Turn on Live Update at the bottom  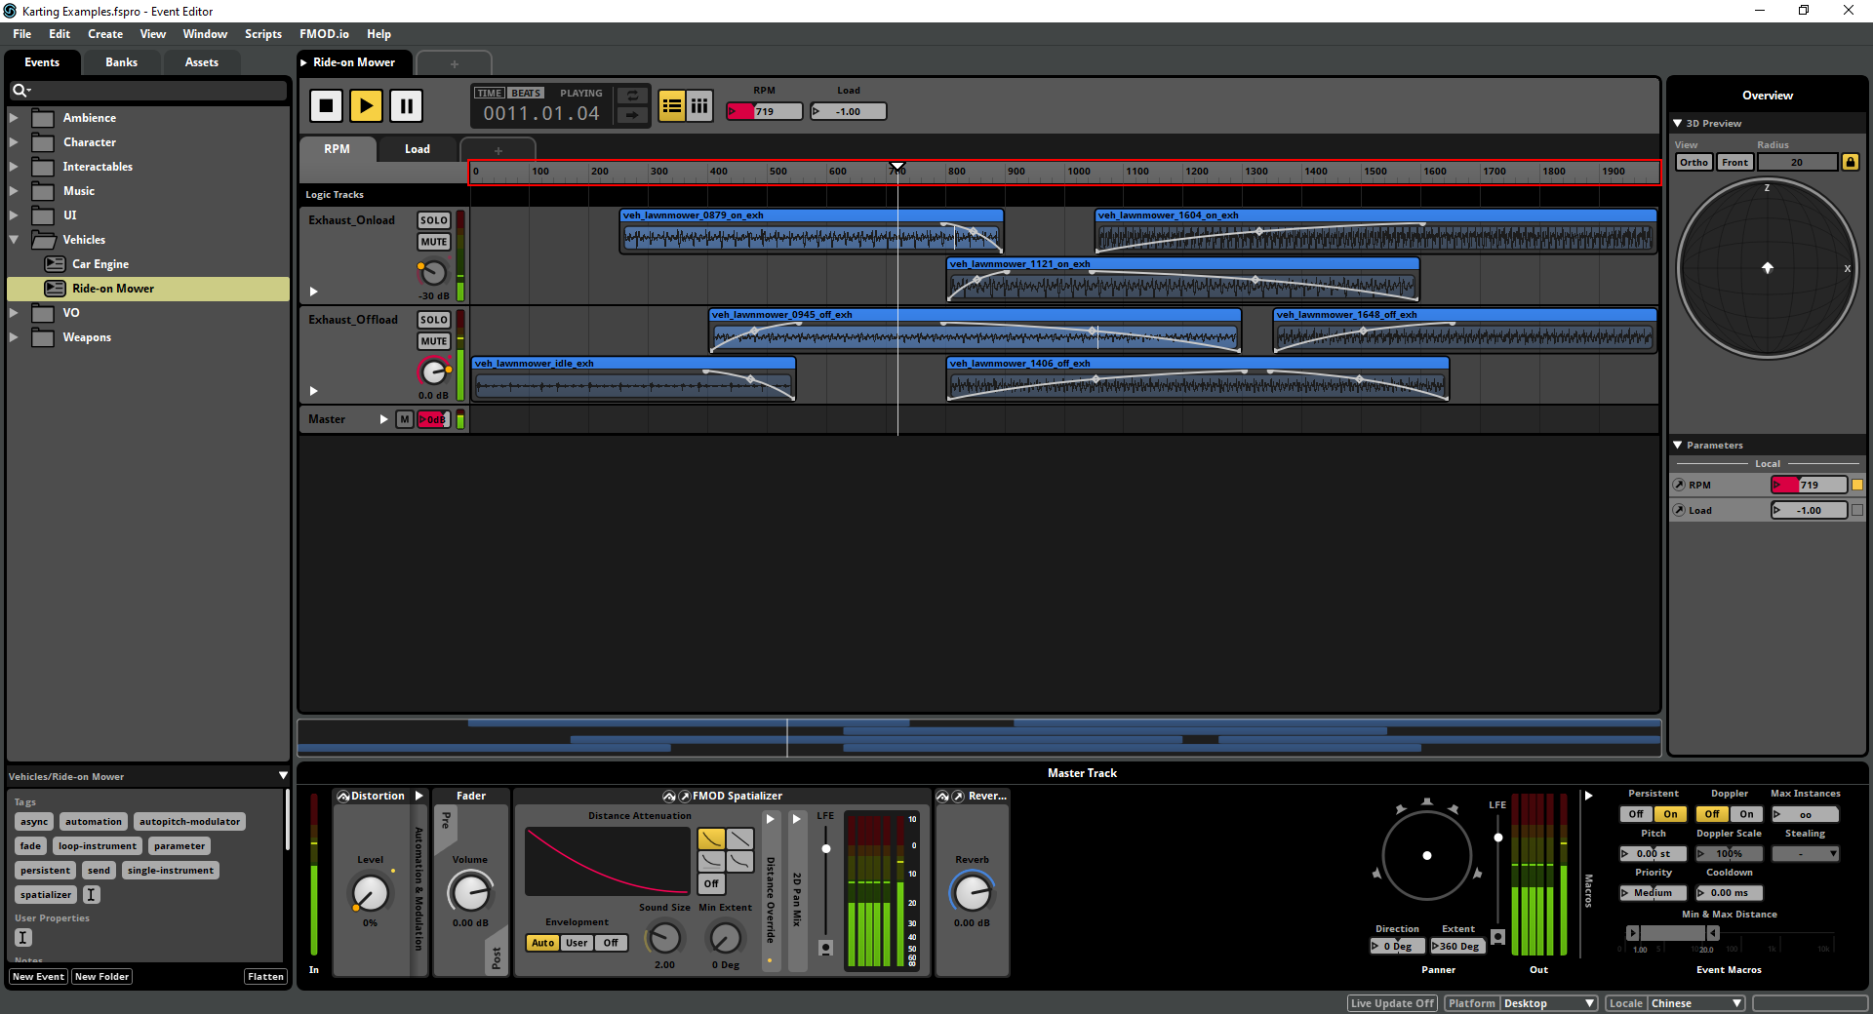point(1391,1003)
